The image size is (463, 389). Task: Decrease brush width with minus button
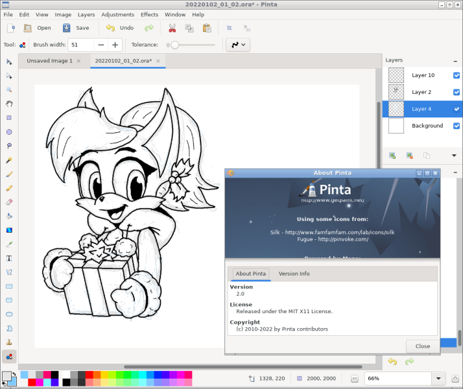(x=101, y=45)
